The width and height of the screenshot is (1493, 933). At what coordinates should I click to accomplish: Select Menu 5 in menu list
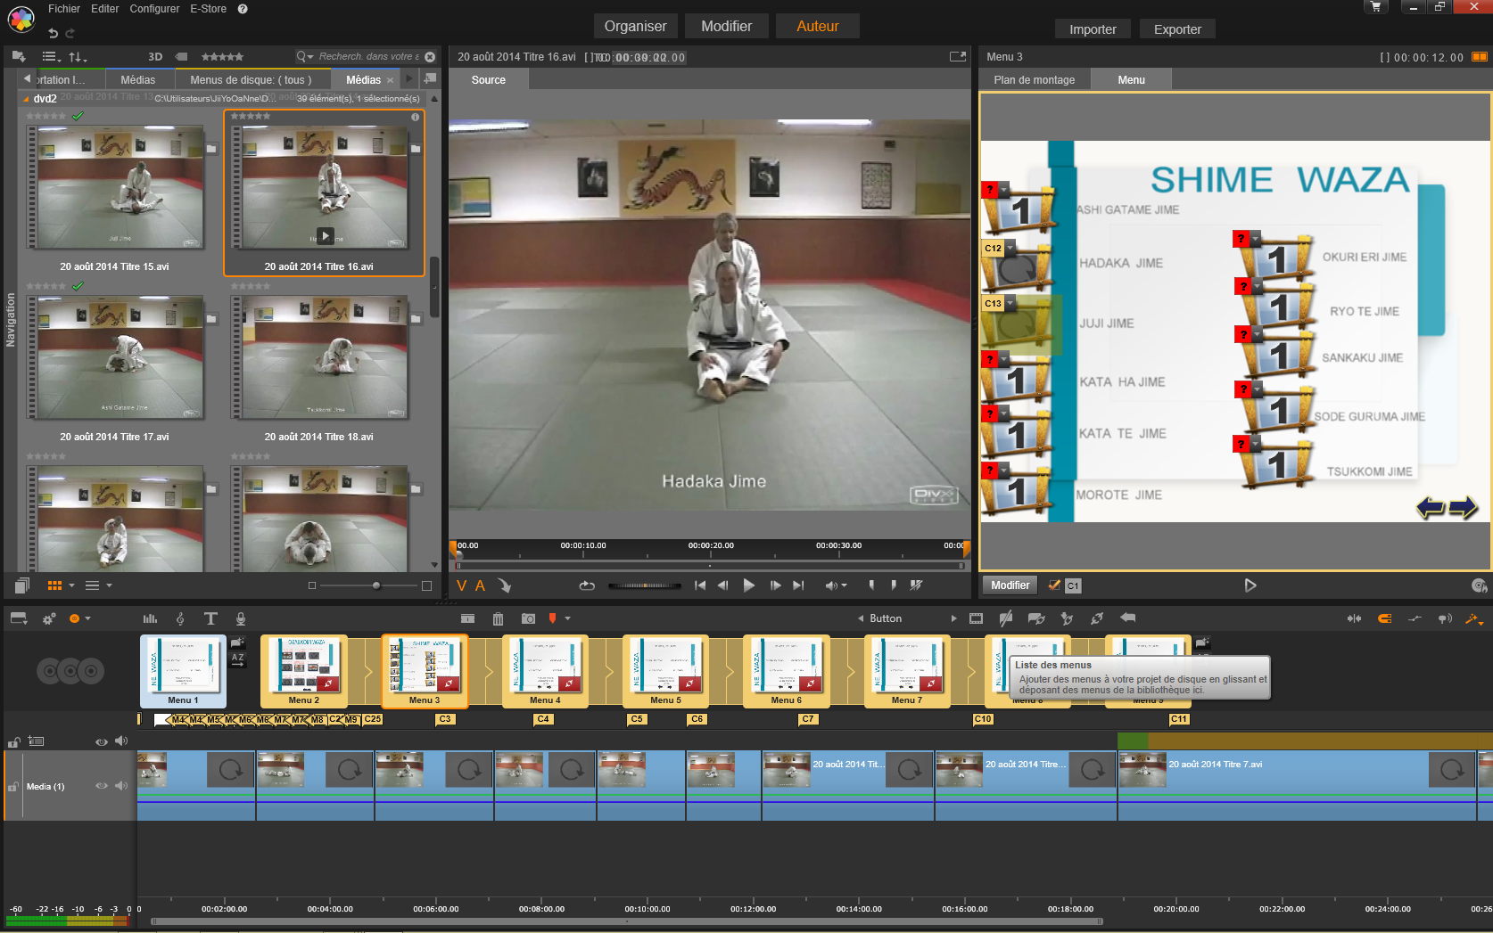point(665,671)
